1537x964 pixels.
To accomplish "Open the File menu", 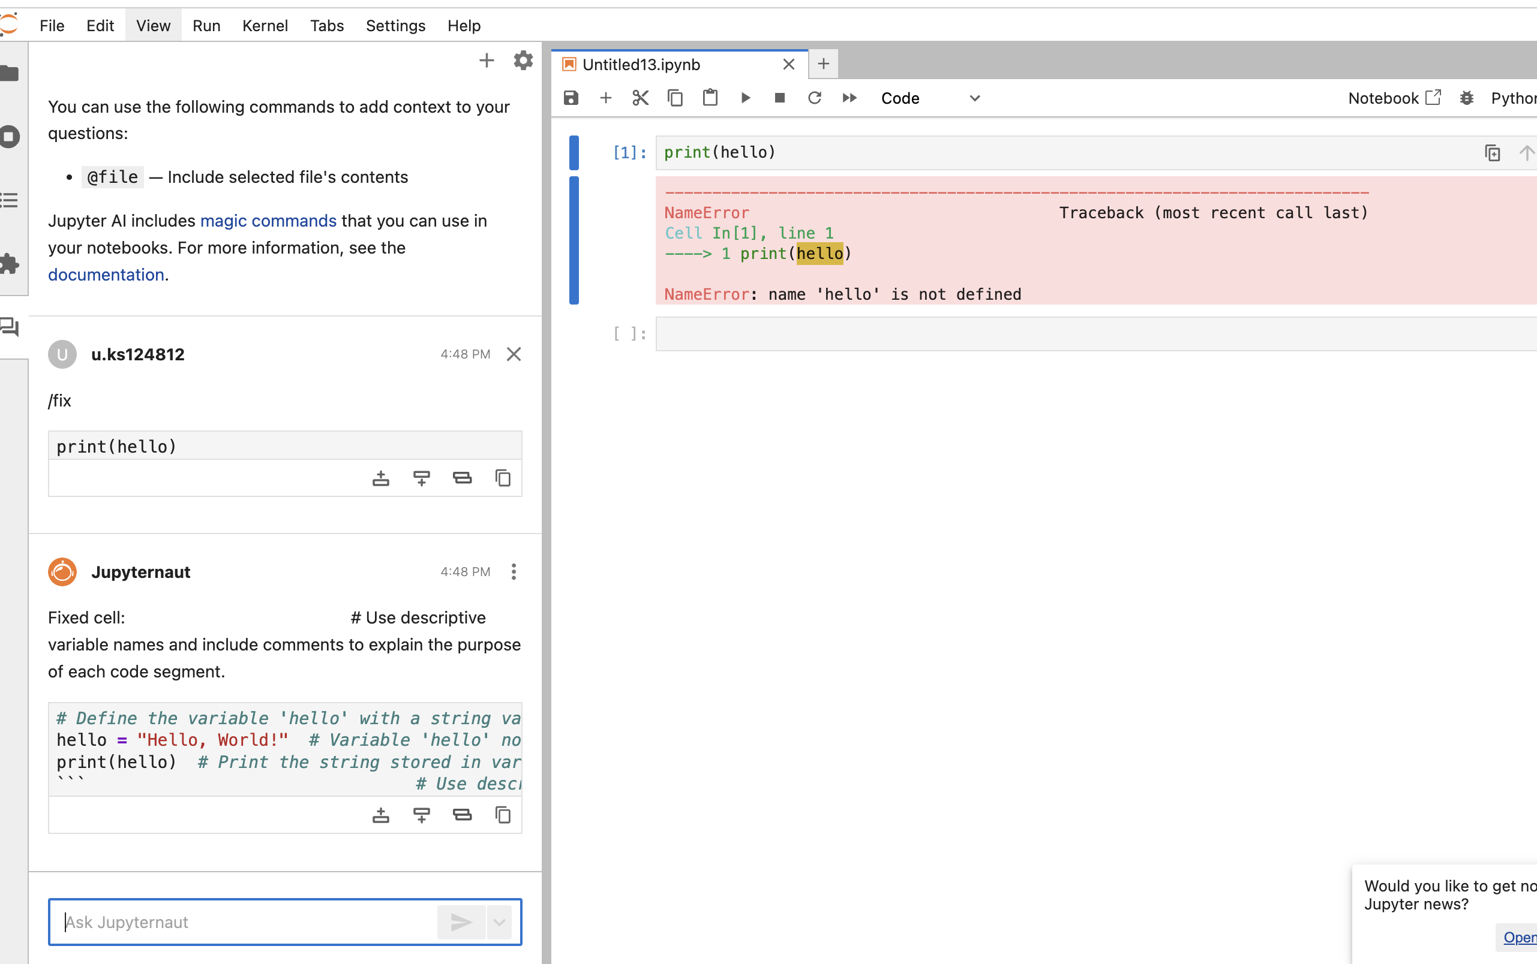I will 52,26.
